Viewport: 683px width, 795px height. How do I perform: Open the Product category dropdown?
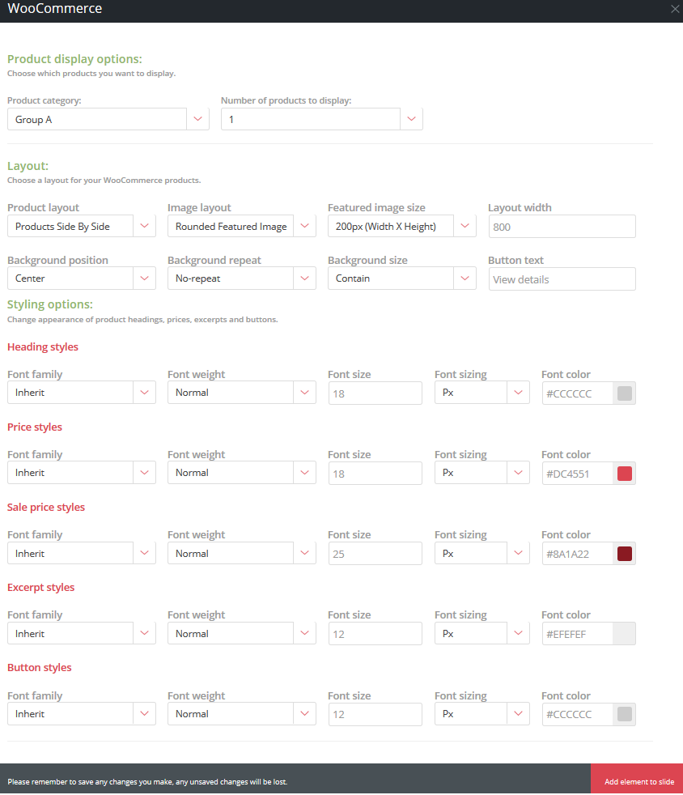(108, 120)
